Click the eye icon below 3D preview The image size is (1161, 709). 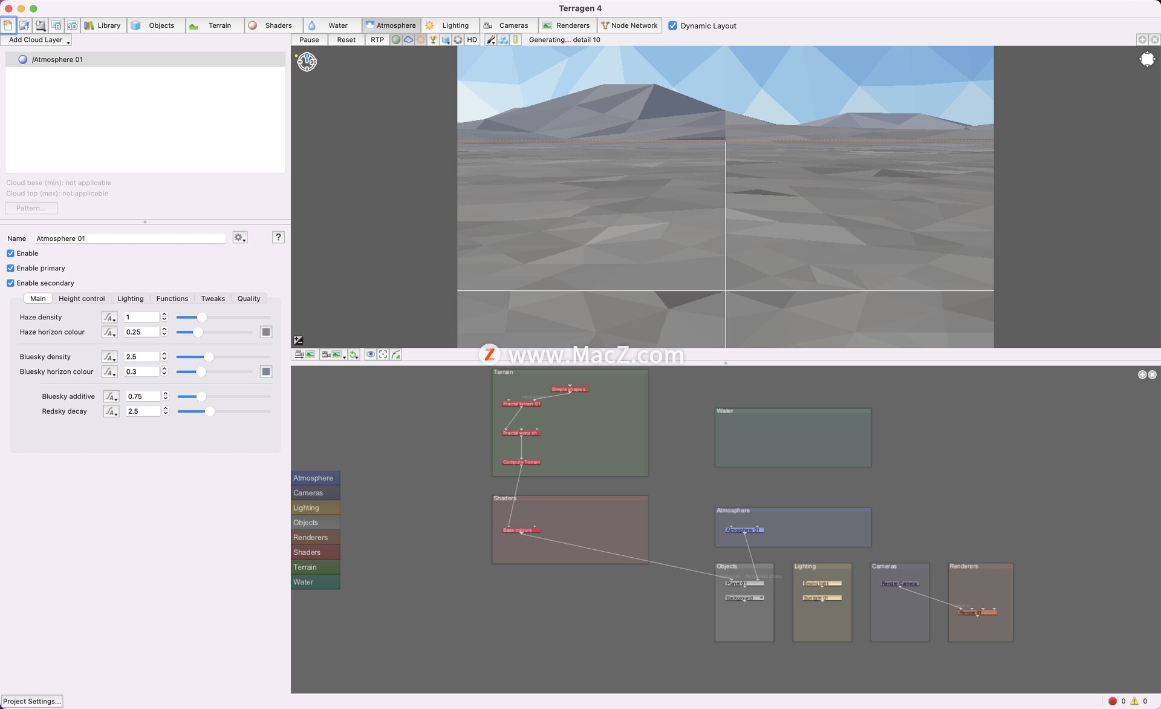click(x=370, y=354)
